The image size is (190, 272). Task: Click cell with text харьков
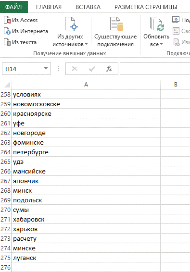pos(86,229)
